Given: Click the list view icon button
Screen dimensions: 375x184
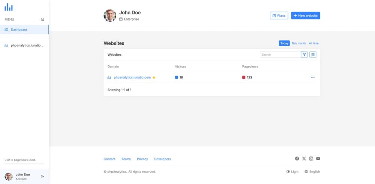Looking at the screenshot, I should click(313, 54).
